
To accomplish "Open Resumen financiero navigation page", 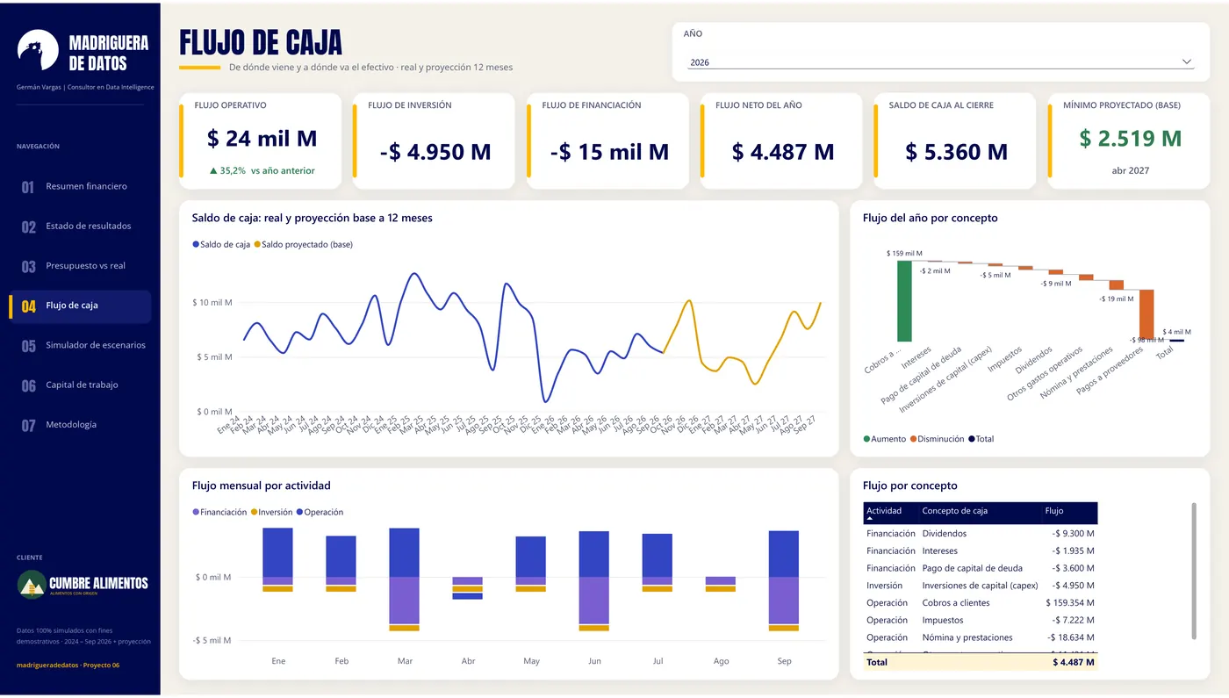I will (80, 186).
